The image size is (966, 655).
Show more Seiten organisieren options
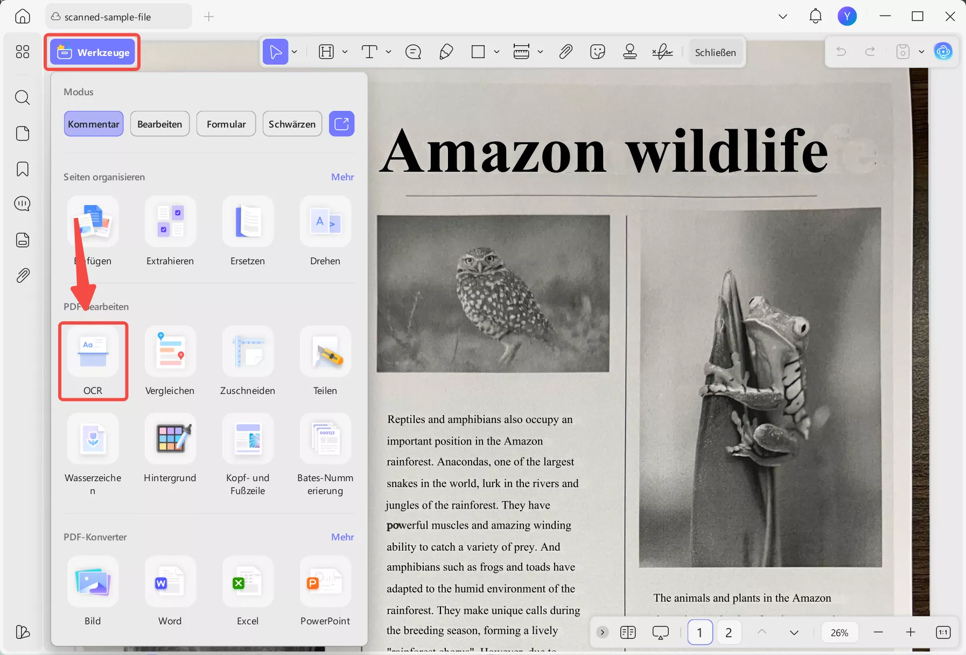(x=342, y=177)
